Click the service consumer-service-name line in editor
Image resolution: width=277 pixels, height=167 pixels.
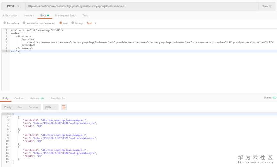point(151,42)
